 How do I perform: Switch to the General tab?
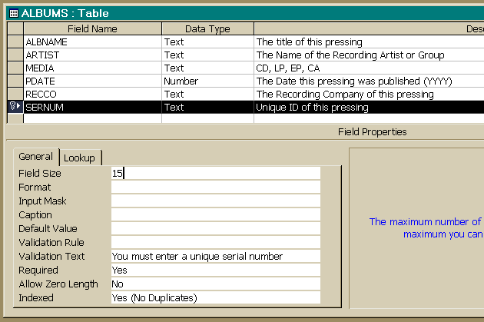pos(36,157)
